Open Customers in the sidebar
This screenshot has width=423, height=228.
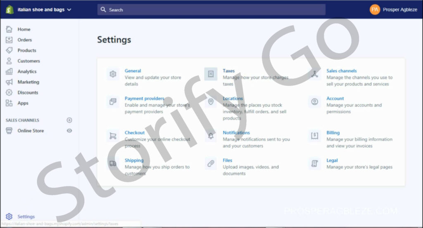29,61
